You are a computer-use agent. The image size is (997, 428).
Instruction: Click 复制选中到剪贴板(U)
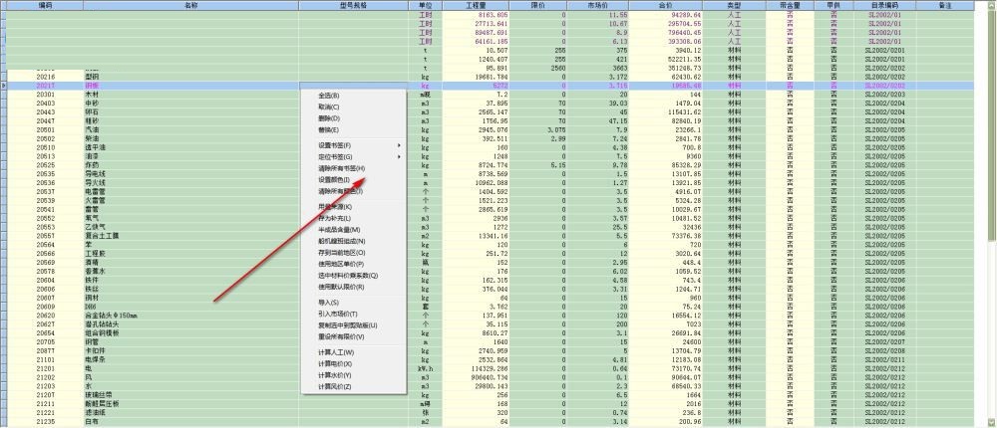pyautogui.click(x=347, y=325)
